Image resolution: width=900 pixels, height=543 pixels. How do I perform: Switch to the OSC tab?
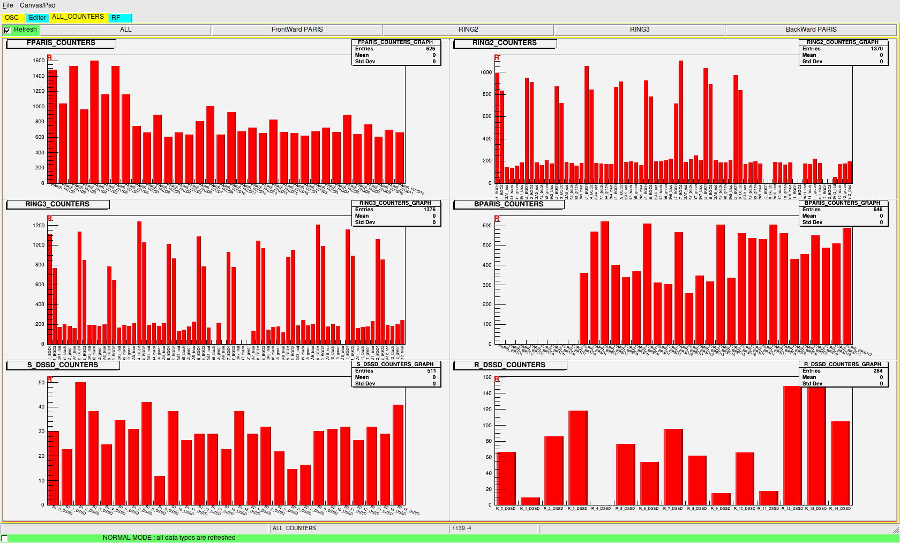pyautogui.click(x=12, y=18)
